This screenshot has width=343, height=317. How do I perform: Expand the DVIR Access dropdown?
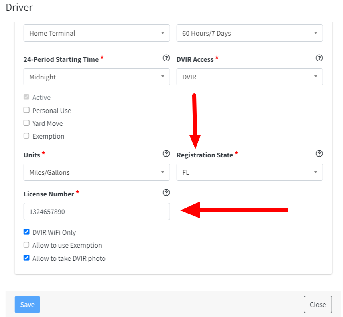point(250,77)
